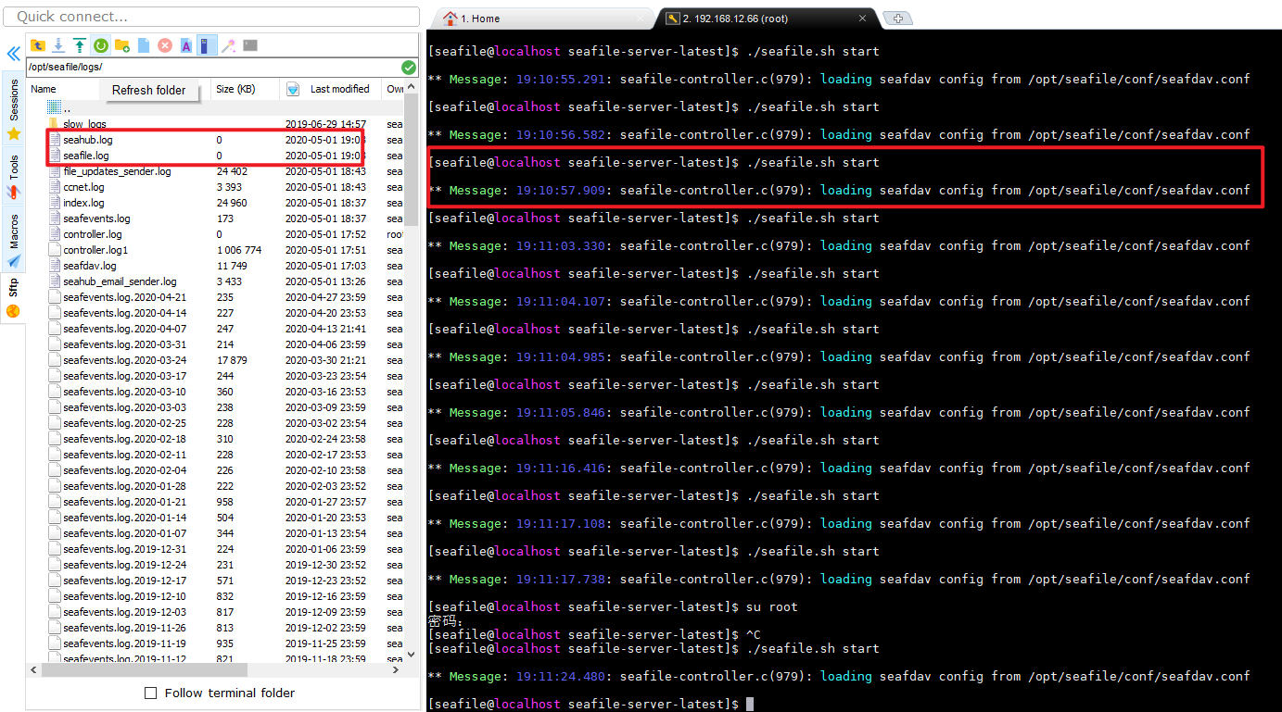
Task: Switch to the 1. Home tab
Action: click(x=543, y=19)
